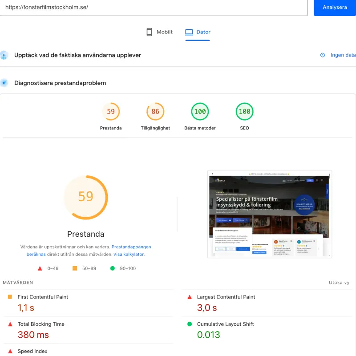The image size is (356, 356).
Task: Expand the Largest Contentful Paint metric
Action: tap(226, 297)
